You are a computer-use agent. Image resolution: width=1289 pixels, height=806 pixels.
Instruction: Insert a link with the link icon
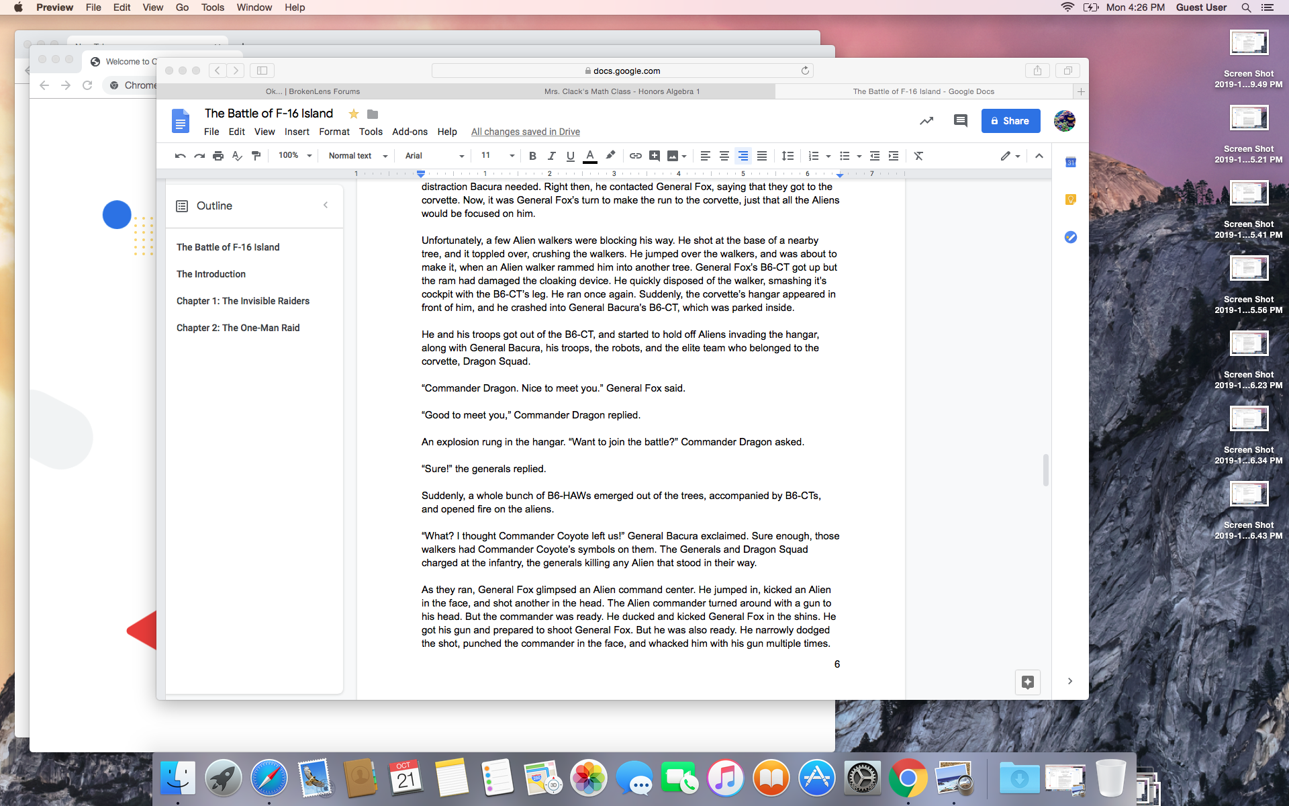coord(635,156)
